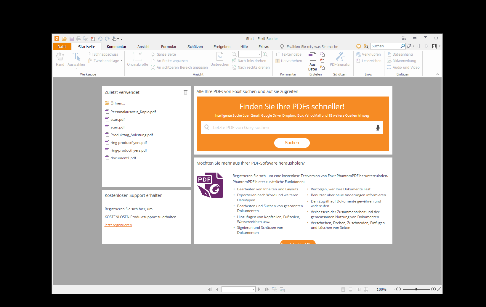Click the next page arrow in status bar

coord(259,290)
